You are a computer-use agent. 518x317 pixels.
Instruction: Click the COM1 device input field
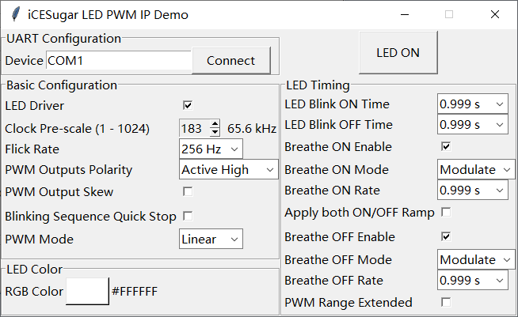coord(119,60)
